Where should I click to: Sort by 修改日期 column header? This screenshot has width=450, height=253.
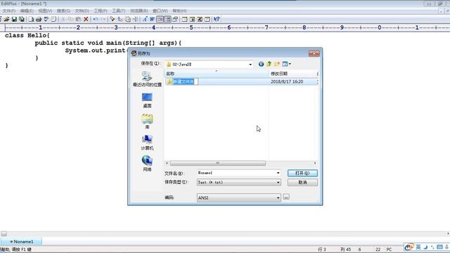(292, 74)
